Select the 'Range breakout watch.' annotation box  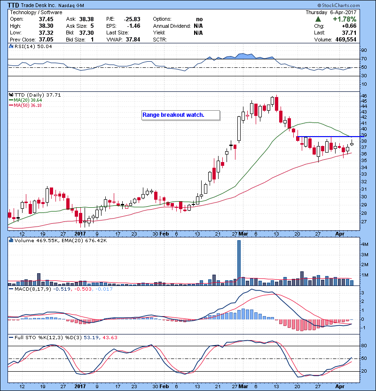point(180,115)
